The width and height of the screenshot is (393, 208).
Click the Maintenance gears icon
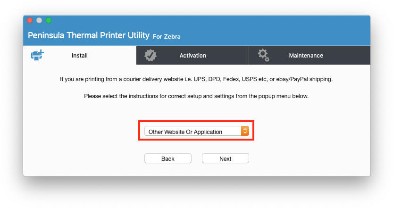(264, 55)
